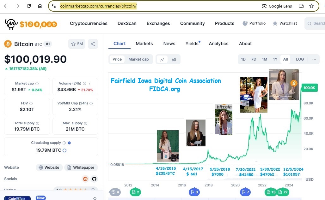Show Volume (24h) info icon
325x200 pixels.
84,84
